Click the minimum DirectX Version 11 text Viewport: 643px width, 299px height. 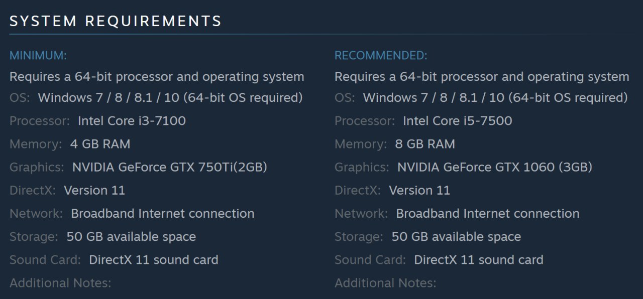pos(94,191)
